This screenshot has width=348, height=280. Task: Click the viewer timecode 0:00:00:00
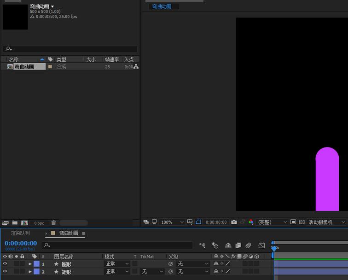tap(216, 222)
